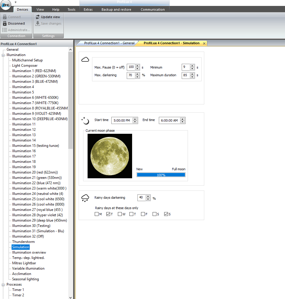Click the Update view button
The image size is (285, 299).
pos(48,17)
